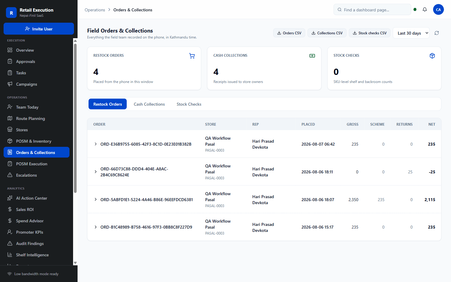
Task: Click sidebar scrollbar down arrow
Action: pyautogui.click(x=75, y=263)
